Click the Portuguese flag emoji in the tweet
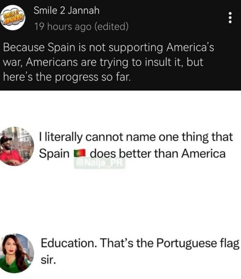241x279 pixels. 80,153
